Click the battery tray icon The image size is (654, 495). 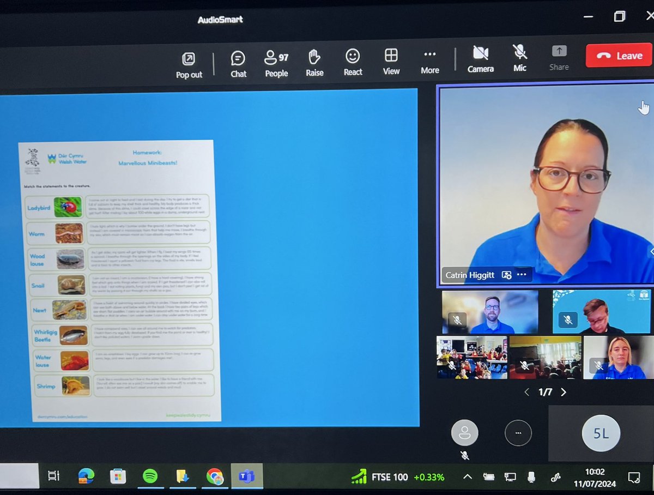(489, 477)
